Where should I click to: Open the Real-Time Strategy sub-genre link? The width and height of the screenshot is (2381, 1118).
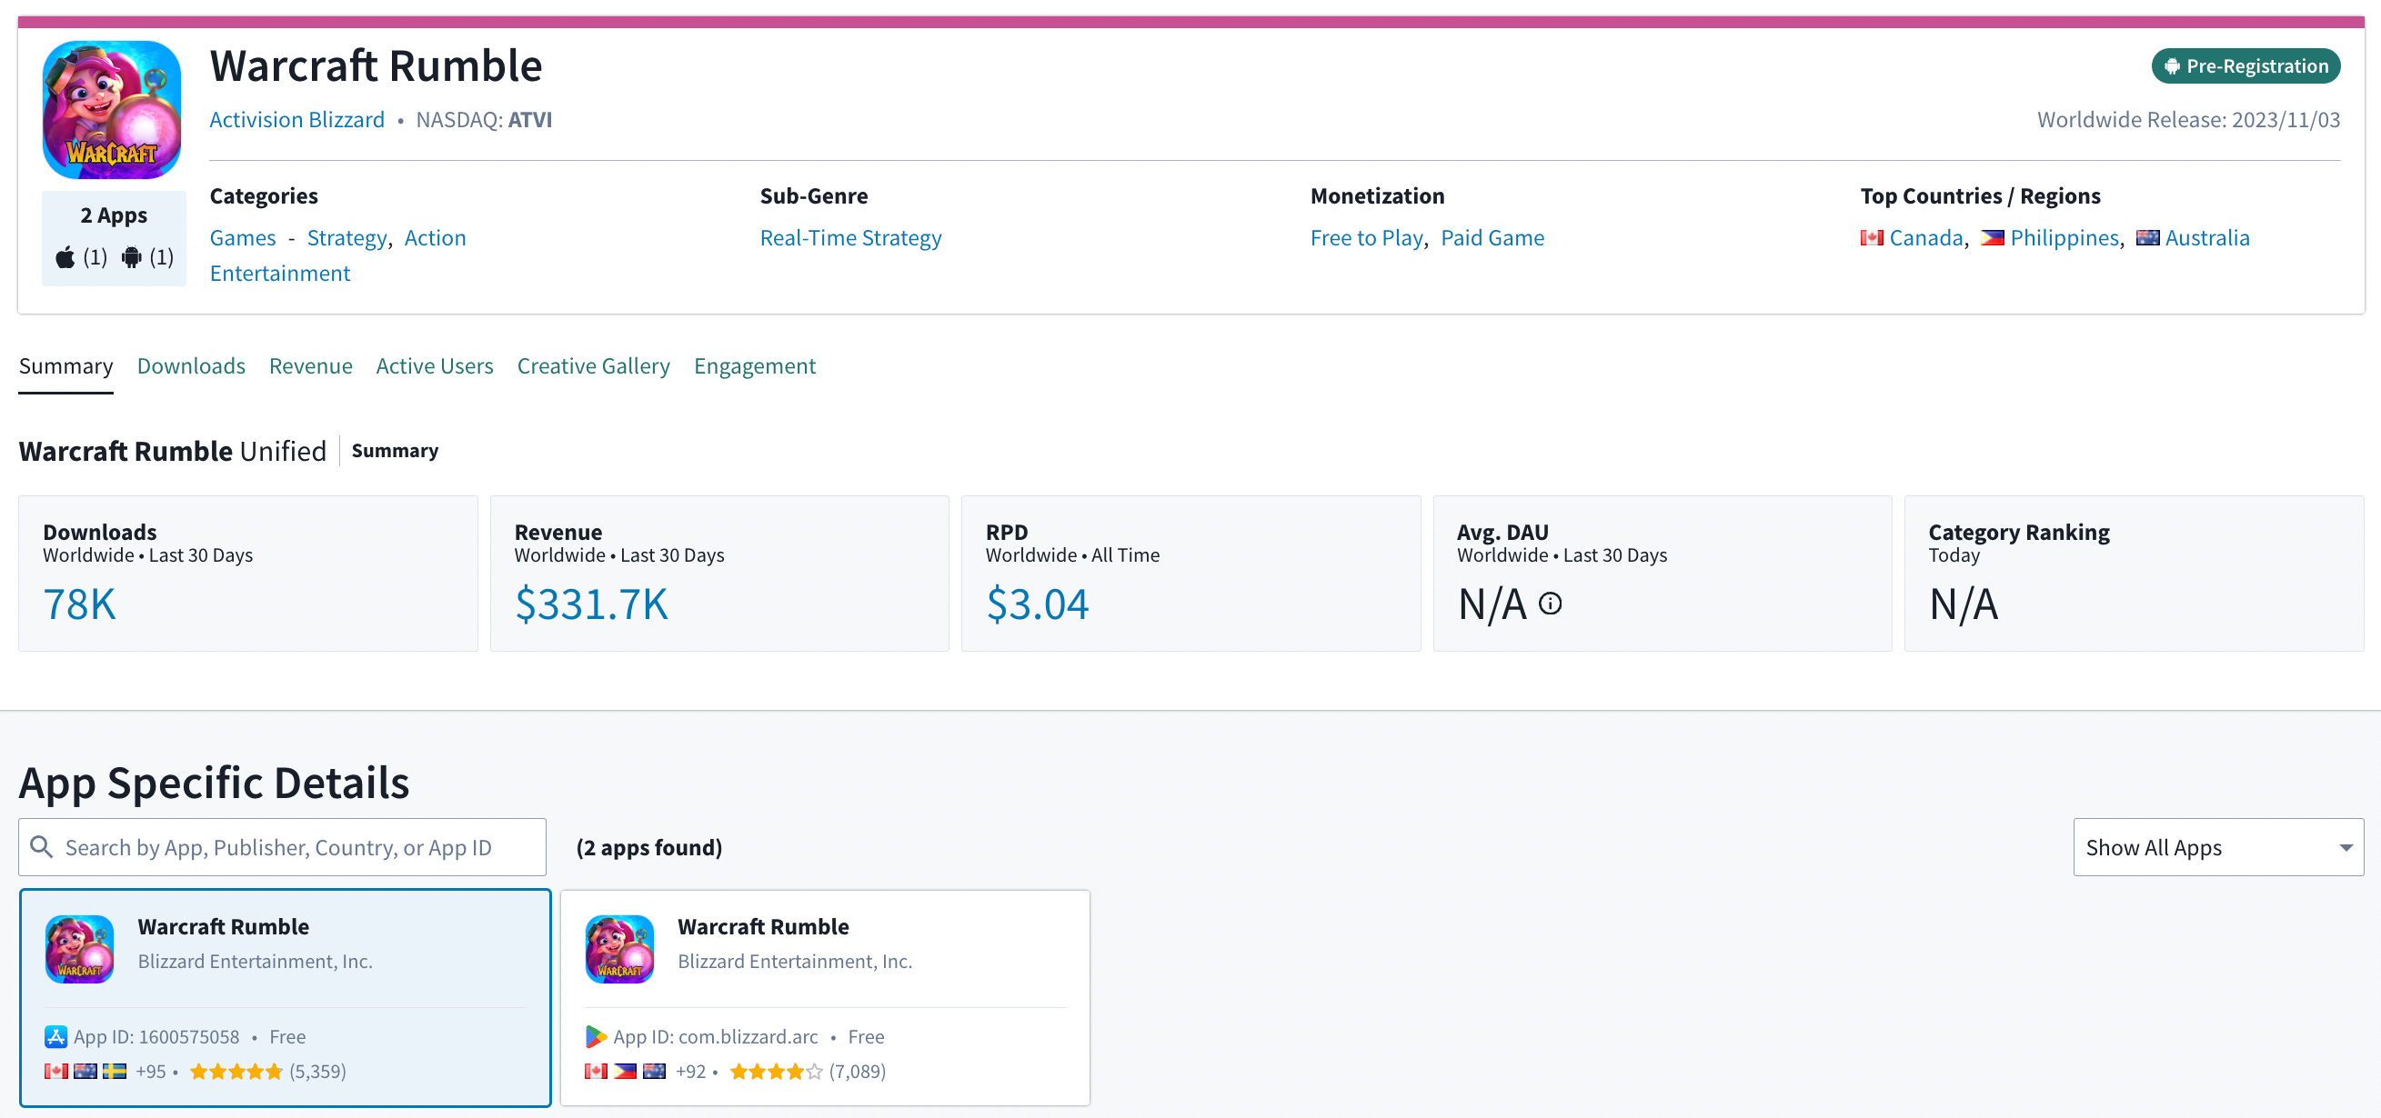click(x=850, y=237)
